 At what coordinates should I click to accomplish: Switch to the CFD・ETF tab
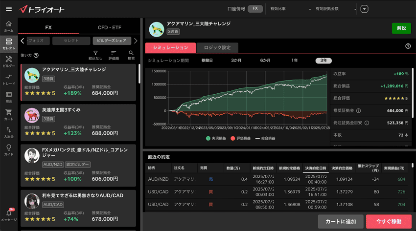click(x=109, y=27)
